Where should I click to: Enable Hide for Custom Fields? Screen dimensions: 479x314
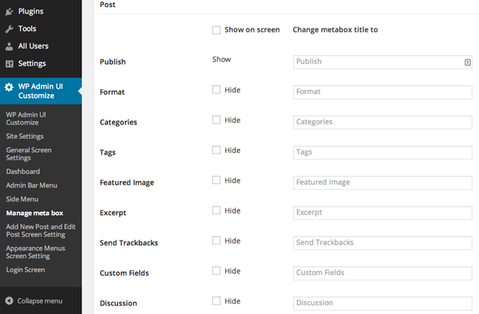[x=216, y=271]
